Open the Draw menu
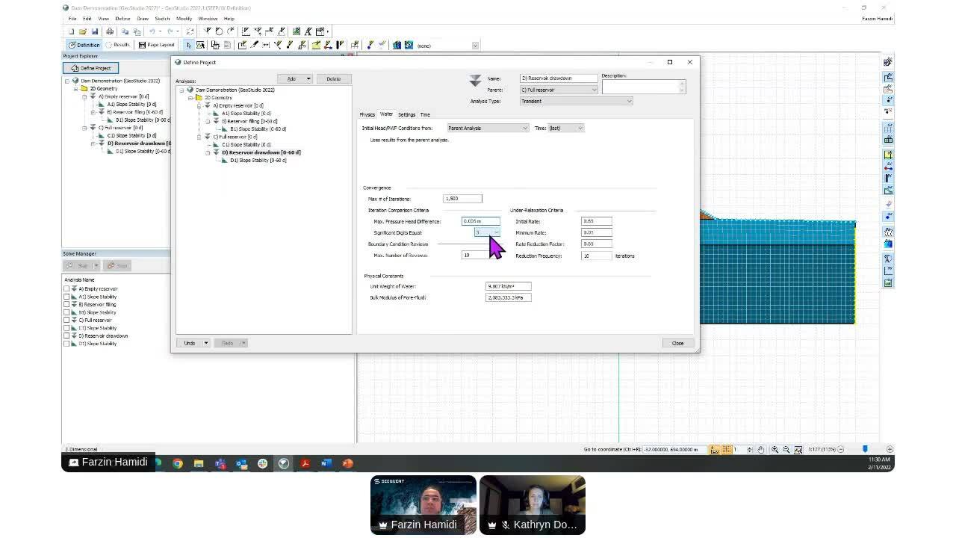This screenshot has width=956, height=538. [x=142, y=19]
